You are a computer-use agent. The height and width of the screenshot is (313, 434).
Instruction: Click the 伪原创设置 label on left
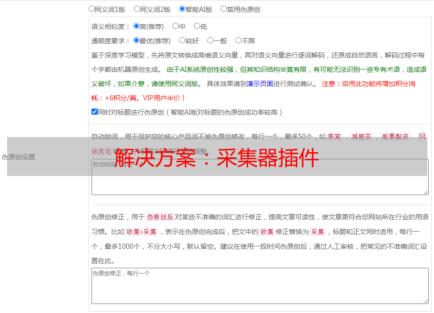18,157
